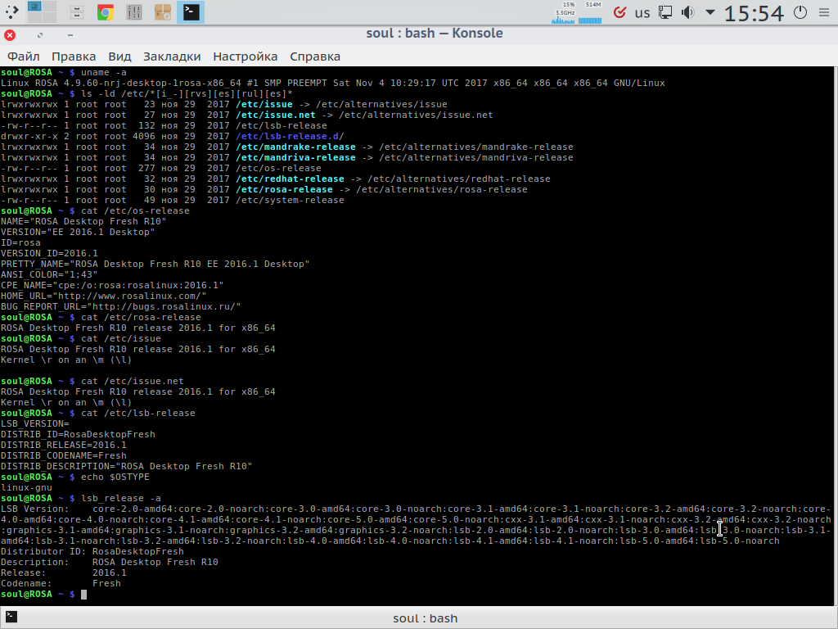Click the ANSI_COLOR="1;43" line
The image size is (838, 629).
(x=49, y=275)
